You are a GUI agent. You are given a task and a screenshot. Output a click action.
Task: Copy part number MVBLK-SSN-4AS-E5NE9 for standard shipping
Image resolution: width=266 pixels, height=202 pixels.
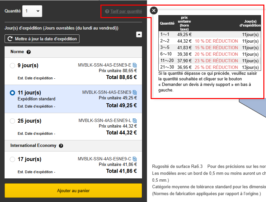click(135, 92)
